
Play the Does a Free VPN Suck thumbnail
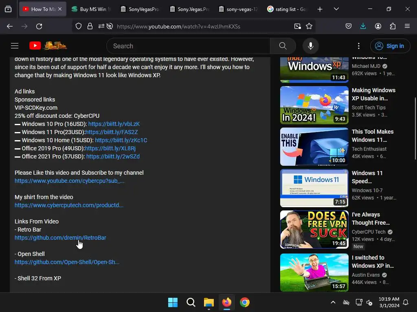point(314,230)
